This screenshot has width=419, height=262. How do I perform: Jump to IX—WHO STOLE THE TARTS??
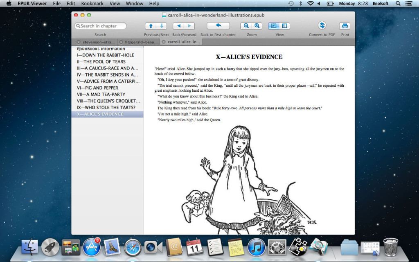point(106,107)
